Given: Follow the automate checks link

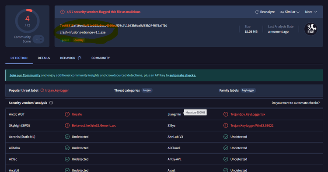Looking at the screenshot, I should 183,75.
